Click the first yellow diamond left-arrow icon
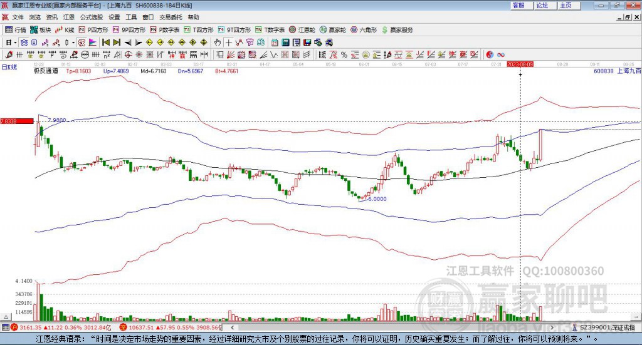The width and height of the screenshot is (642, 345). point(149,43)
